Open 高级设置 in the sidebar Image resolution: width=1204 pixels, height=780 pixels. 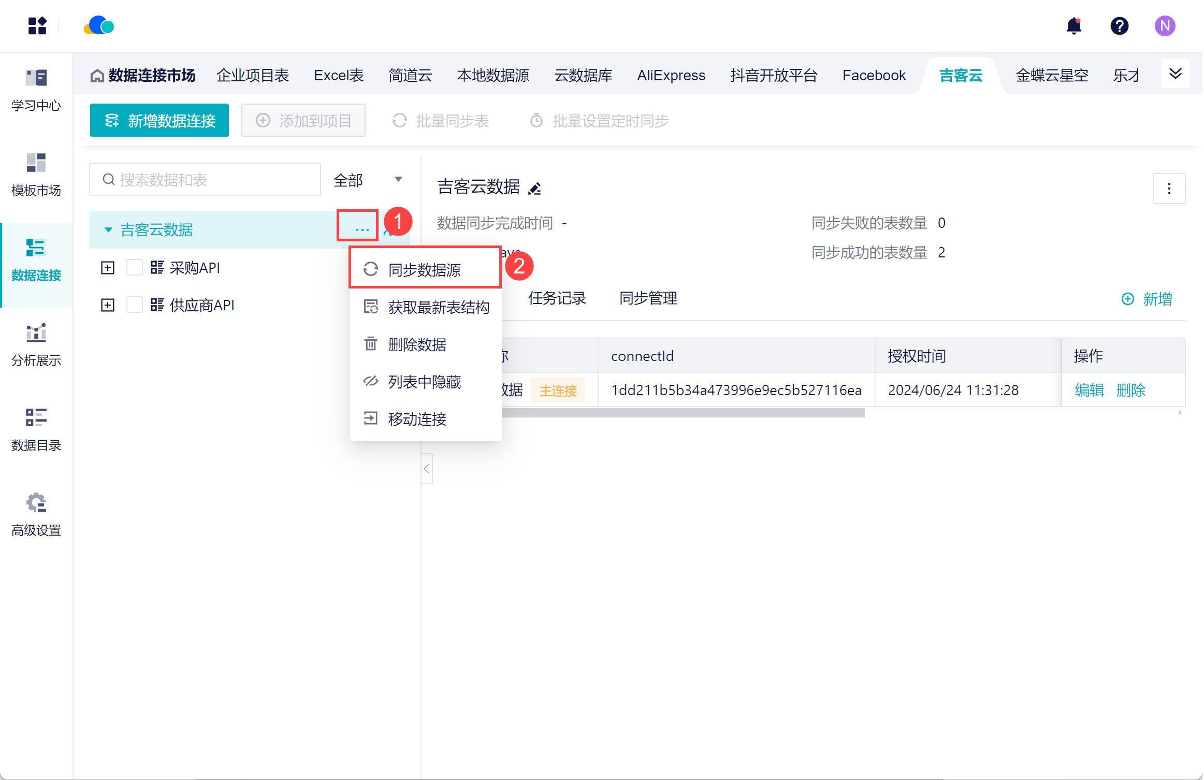[x=36, y=515]
